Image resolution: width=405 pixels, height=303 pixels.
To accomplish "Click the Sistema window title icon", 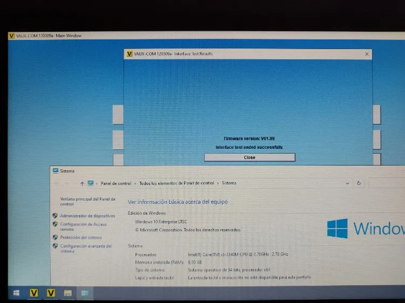I will 55,171.
